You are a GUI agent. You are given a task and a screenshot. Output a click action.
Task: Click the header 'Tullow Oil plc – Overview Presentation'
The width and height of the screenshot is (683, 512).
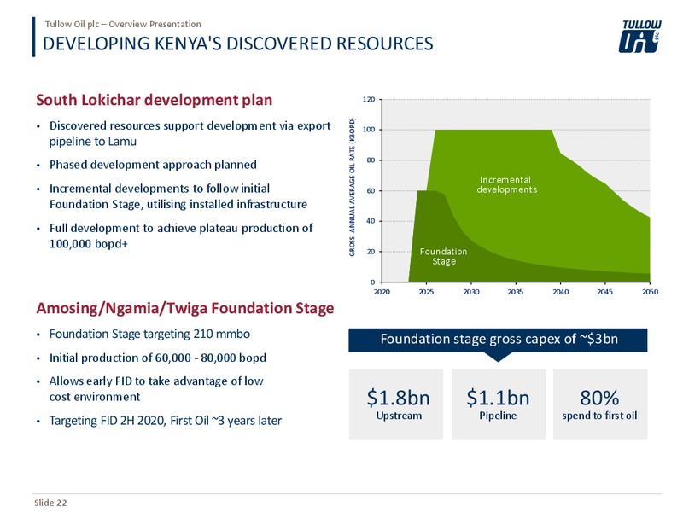pyautogui.click(x=123, y=25)
